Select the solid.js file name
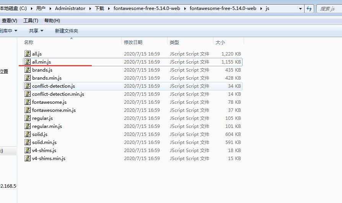The image size is (342, 203). click(40, 134)
